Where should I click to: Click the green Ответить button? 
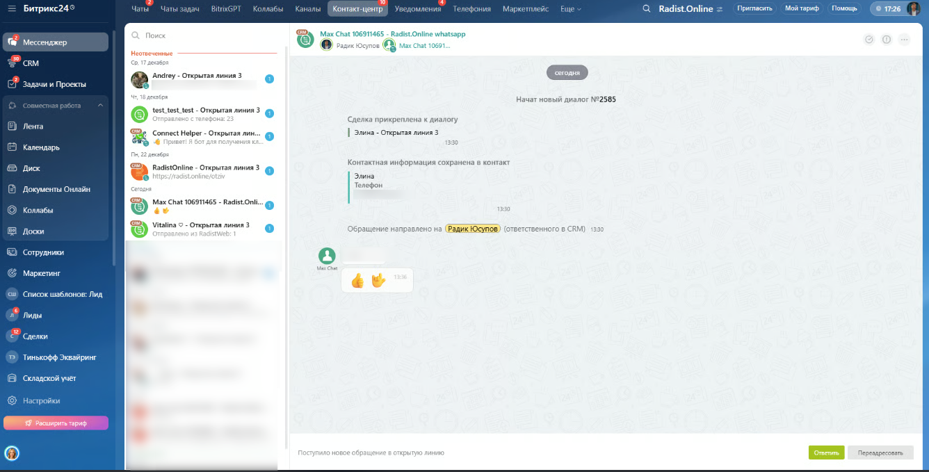pyautogui.click(x=826, y=453)
